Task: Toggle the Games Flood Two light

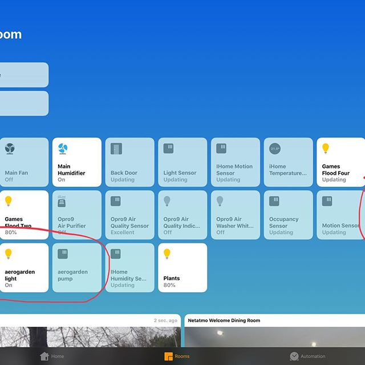Action: coord(23,215)
